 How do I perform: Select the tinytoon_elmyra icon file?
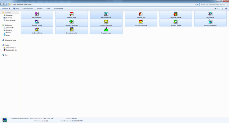[176, 15]
